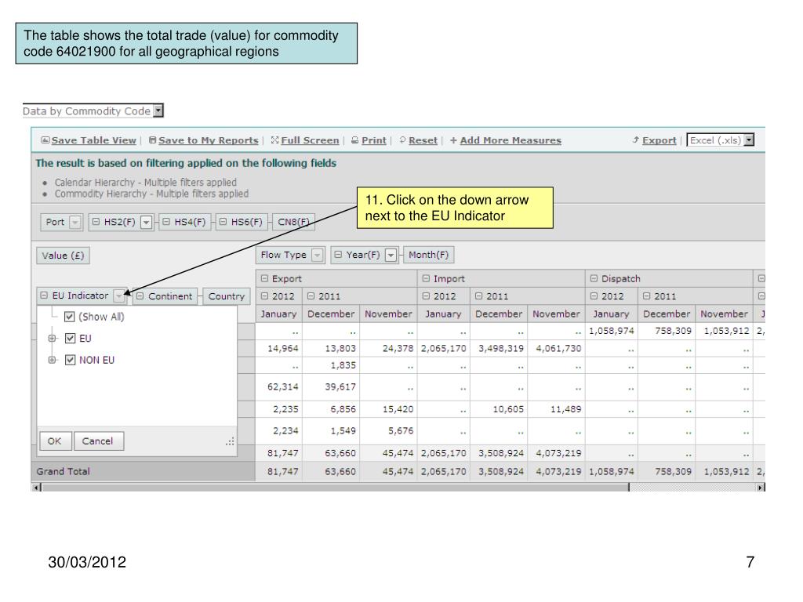Click the Grand Total row label
Screen dimensions: 803x602
coord(63,471)
